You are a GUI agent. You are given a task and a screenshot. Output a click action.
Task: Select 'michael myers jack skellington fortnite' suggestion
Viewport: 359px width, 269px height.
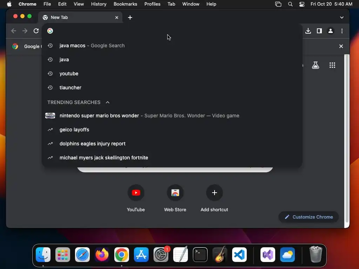coord(172,157)
